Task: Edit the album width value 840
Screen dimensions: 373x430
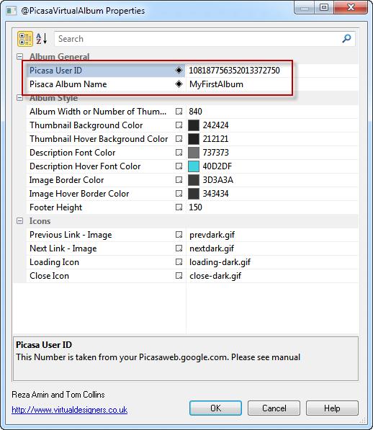Action: tap(195, 112)
